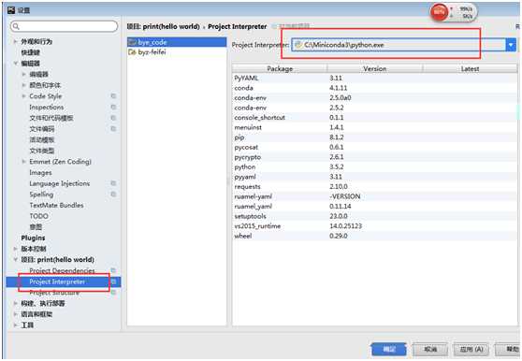
Task: Expand the 工具 node
Action: click(x=15, y=325)
